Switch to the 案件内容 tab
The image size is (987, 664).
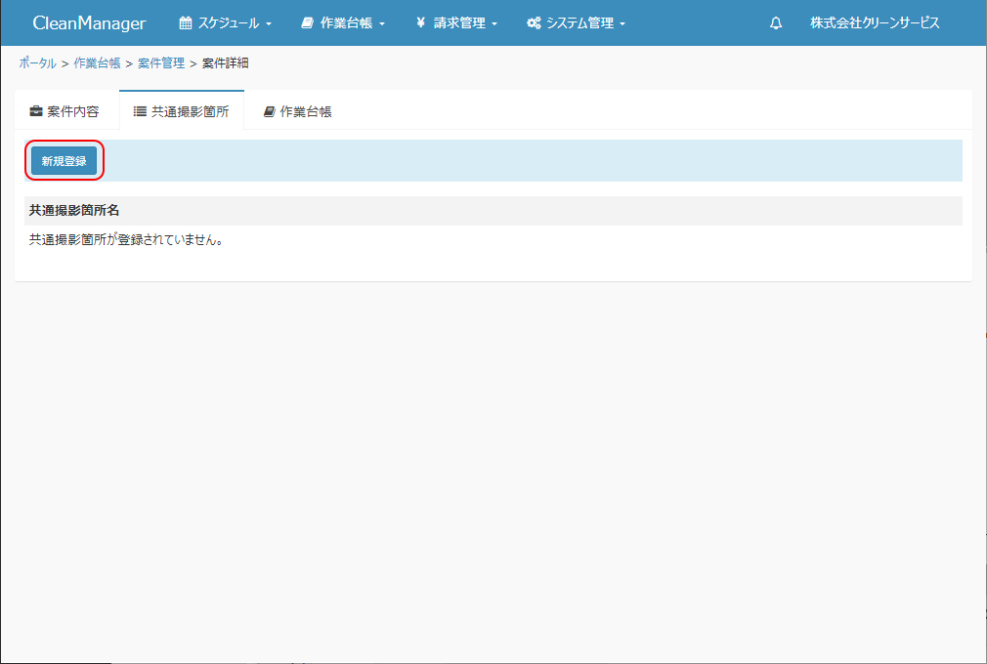click(x=73, y=111)
